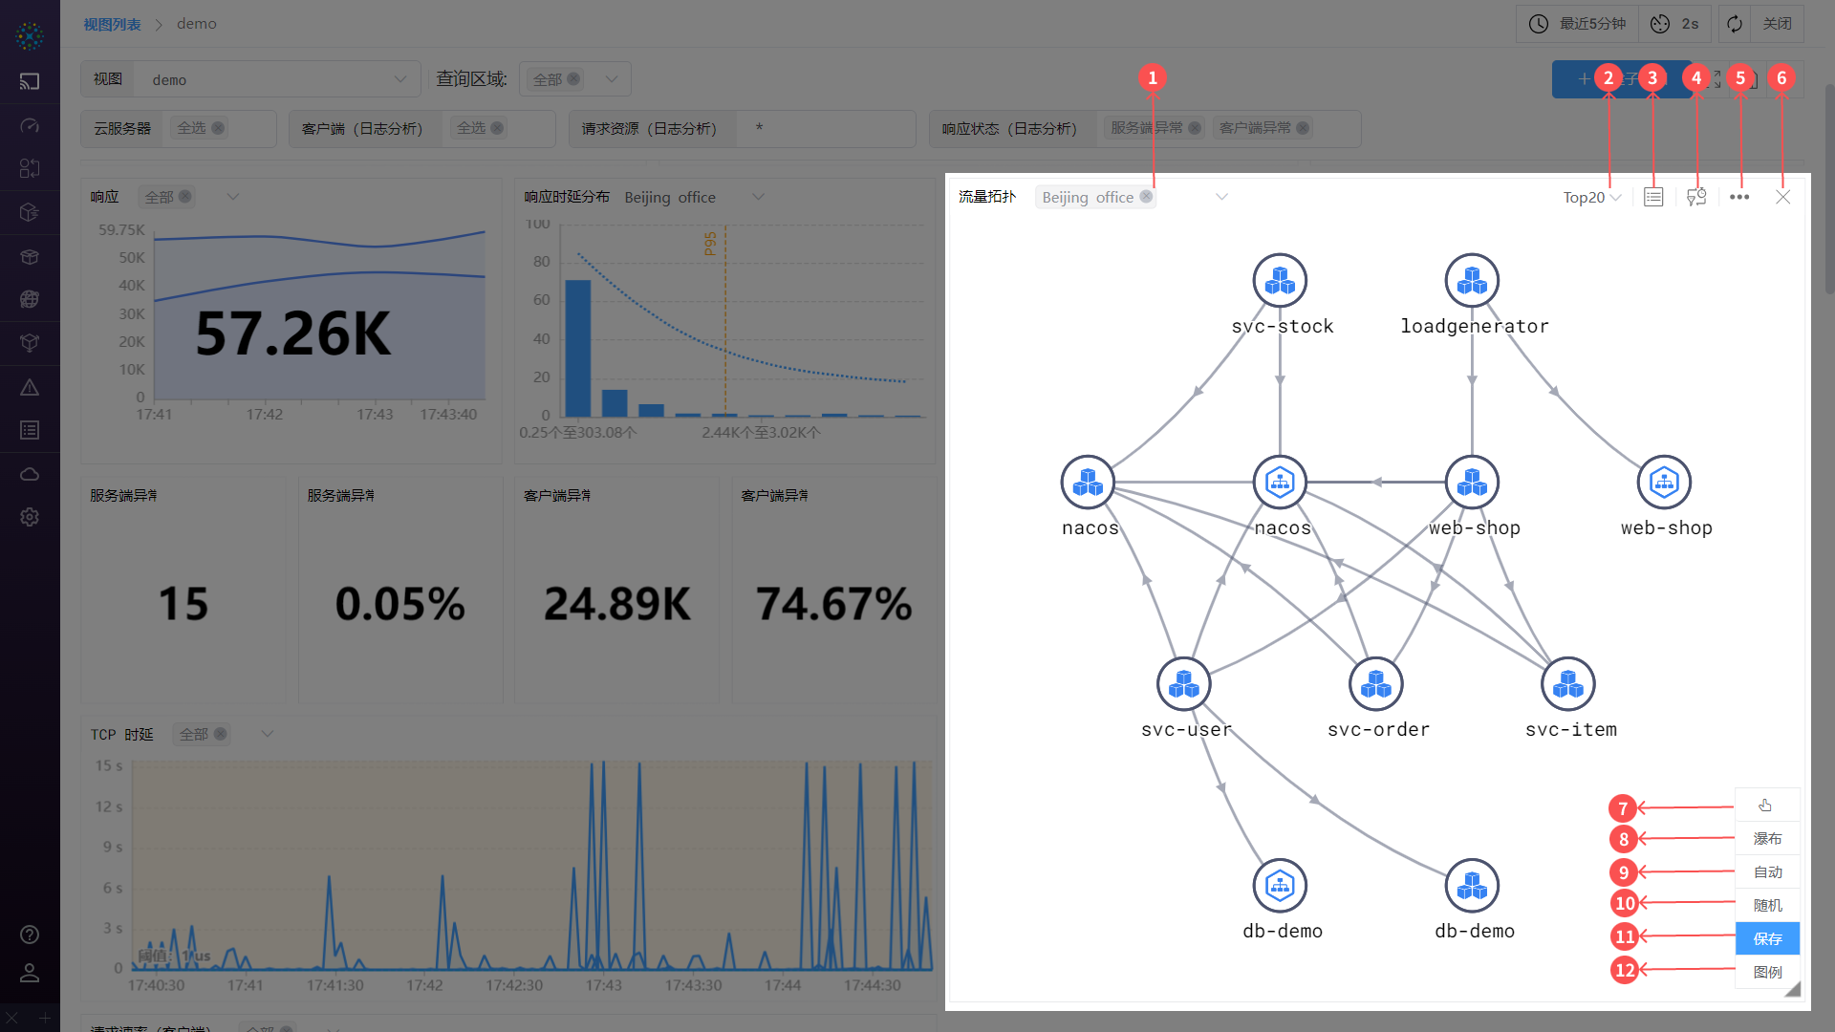The image size is (1835, 1032).
Task: Click the svc-order node icon
Action: click(1375, 683)
